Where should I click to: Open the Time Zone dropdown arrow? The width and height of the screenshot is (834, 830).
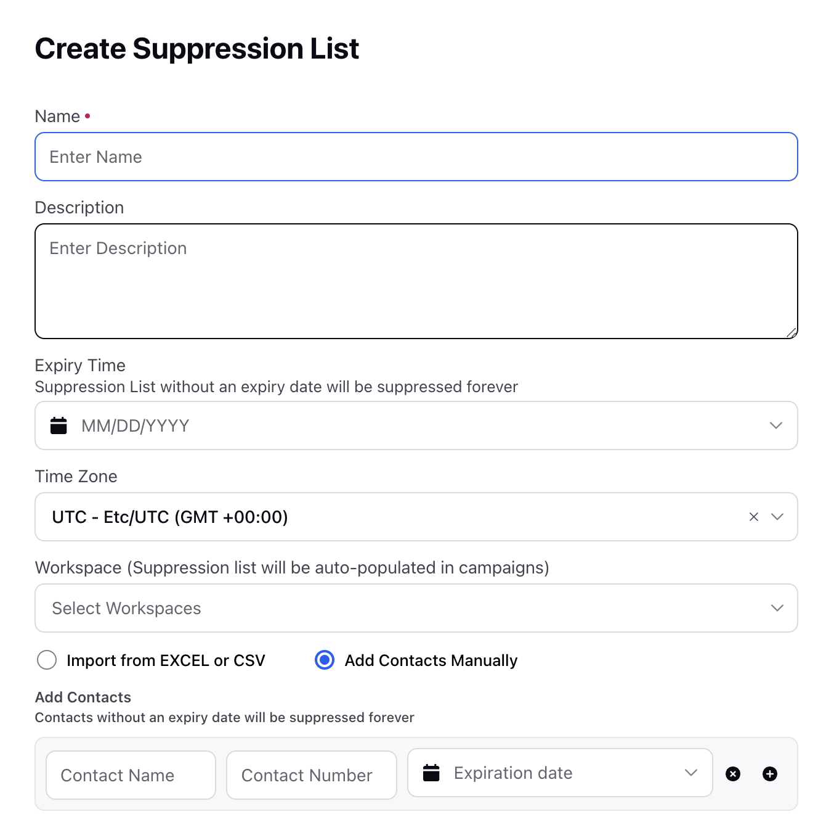coord(777,517)
